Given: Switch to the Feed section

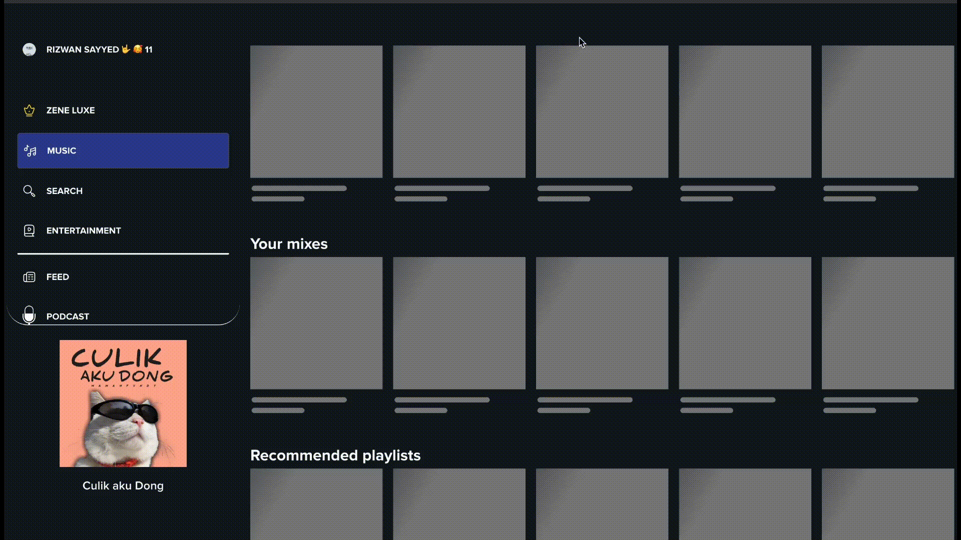Looking at the screenshot, I should (x=58, y=276).
